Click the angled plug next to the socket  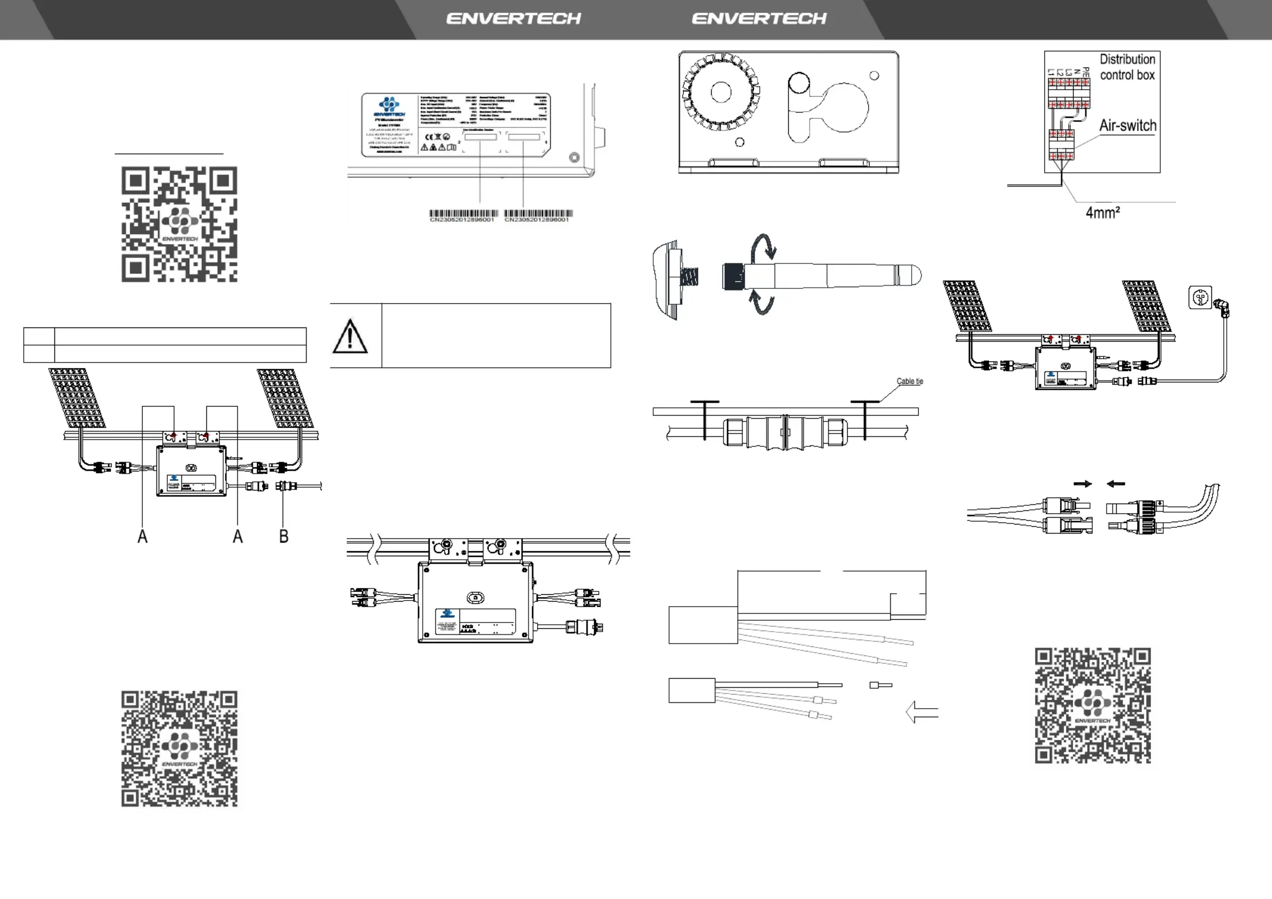pyautogui.click(x=1222, y=308)
